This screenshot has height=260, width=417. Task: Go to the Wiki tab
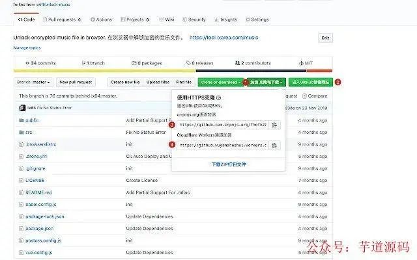(x=167, y=19)
